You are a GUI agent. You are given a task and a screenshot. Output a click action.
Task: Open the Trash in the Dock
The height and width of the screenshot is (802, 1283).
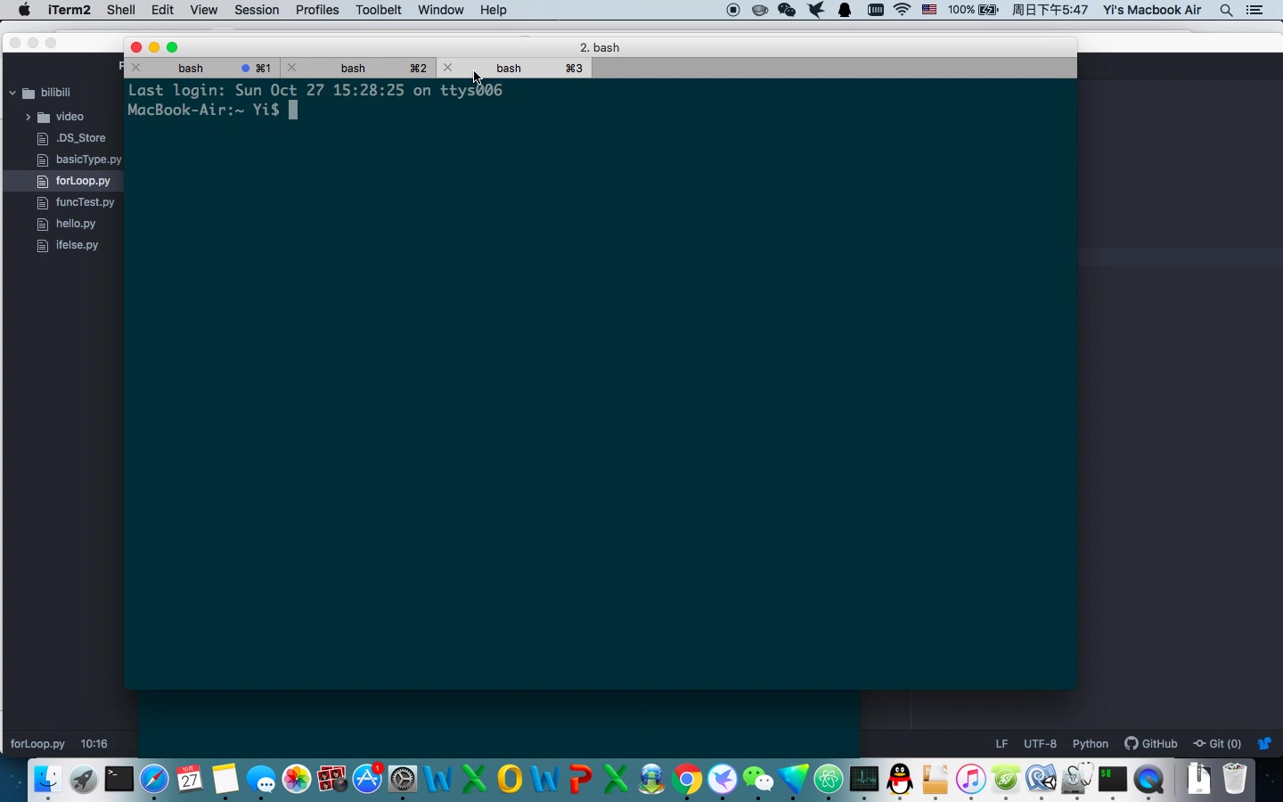(1235, 780)
